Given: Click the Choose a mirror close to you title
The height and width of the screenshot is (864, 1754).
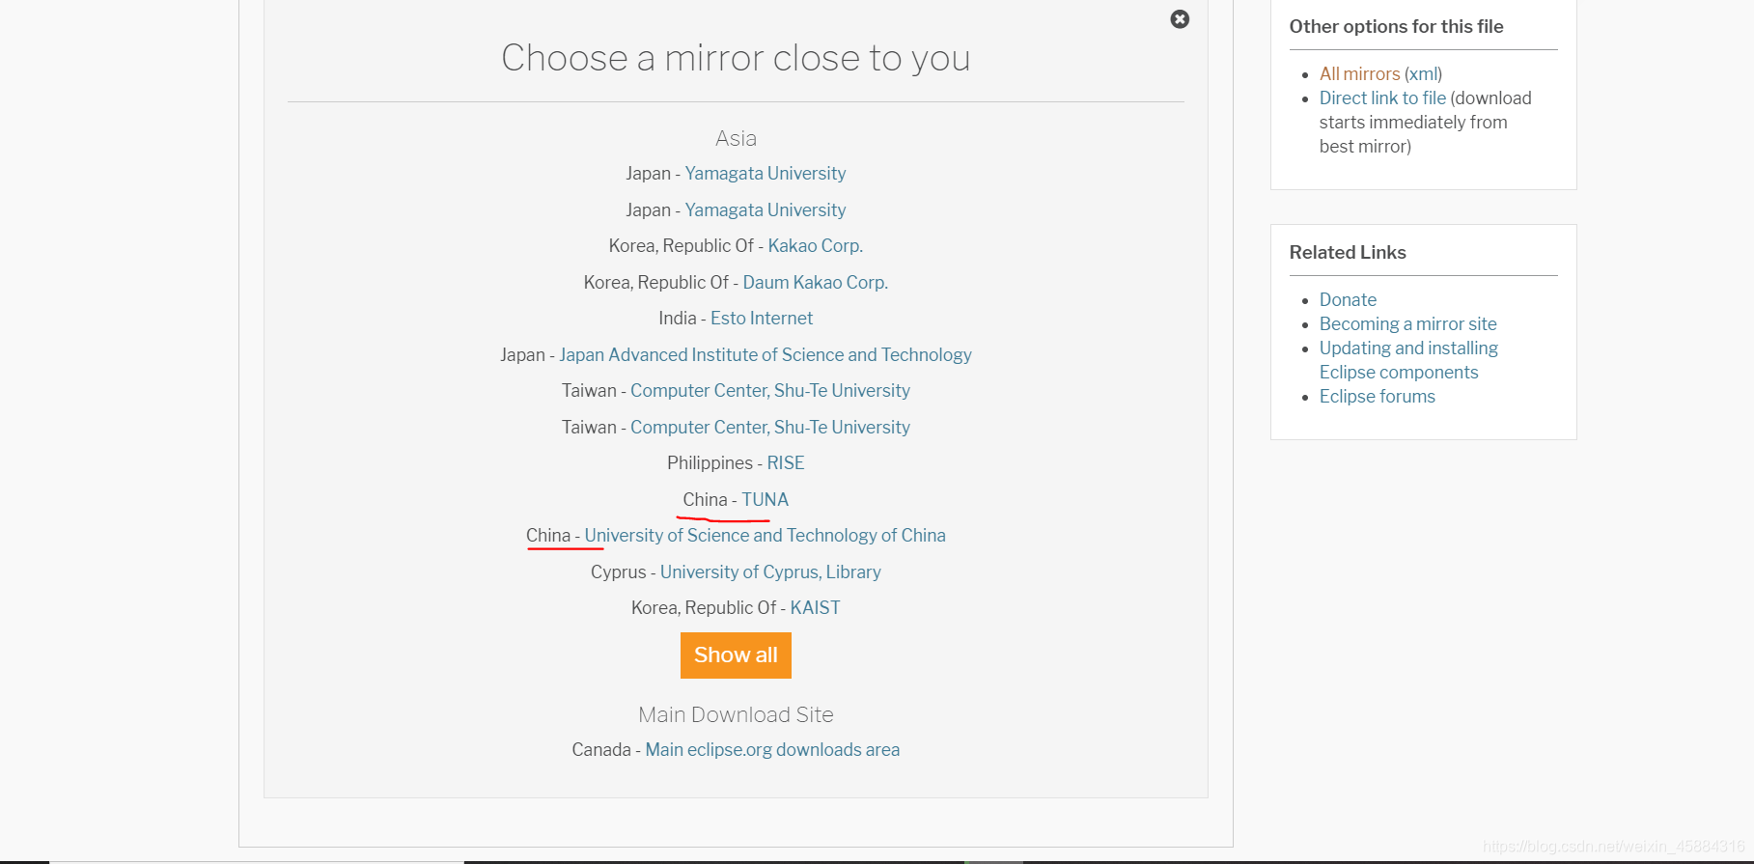Looking at the screenshot, I should pos(736,58).
